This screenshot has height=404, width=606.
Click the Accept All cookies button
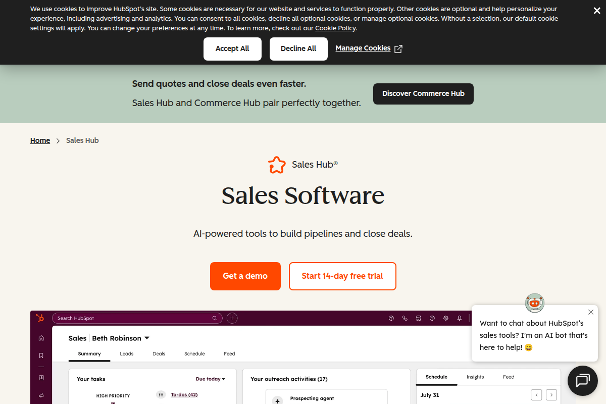(x=232, y=49)
